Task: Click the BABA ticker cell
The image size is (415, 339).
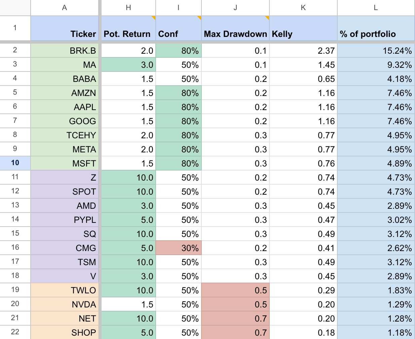Action: tap(65, 79)
